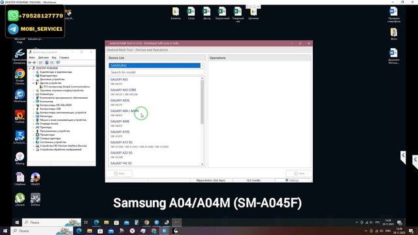This screenshot has width=418, height=235.
Task: Open Settings in Android Multi Tool status bar
Action: tap(292, 180)
